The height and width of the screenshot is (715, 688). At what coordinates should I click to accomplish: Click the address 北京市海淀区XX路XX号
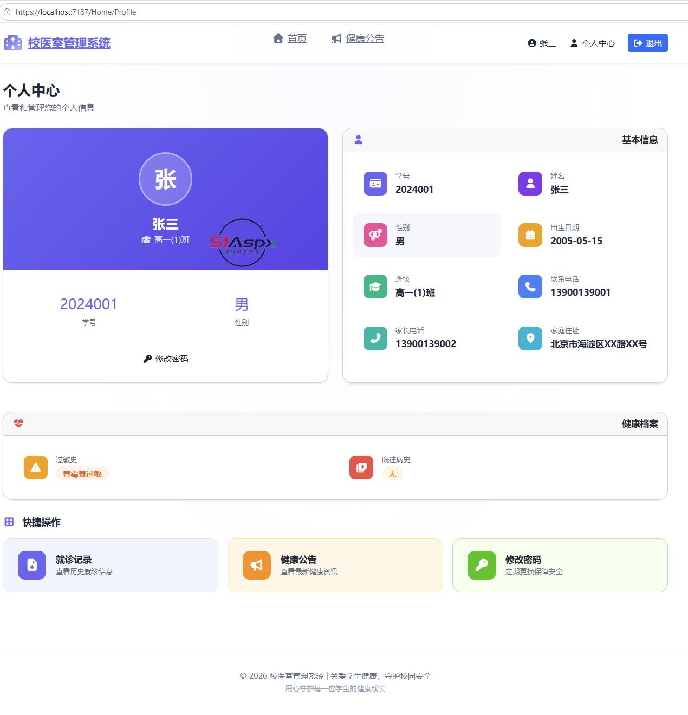599,344
